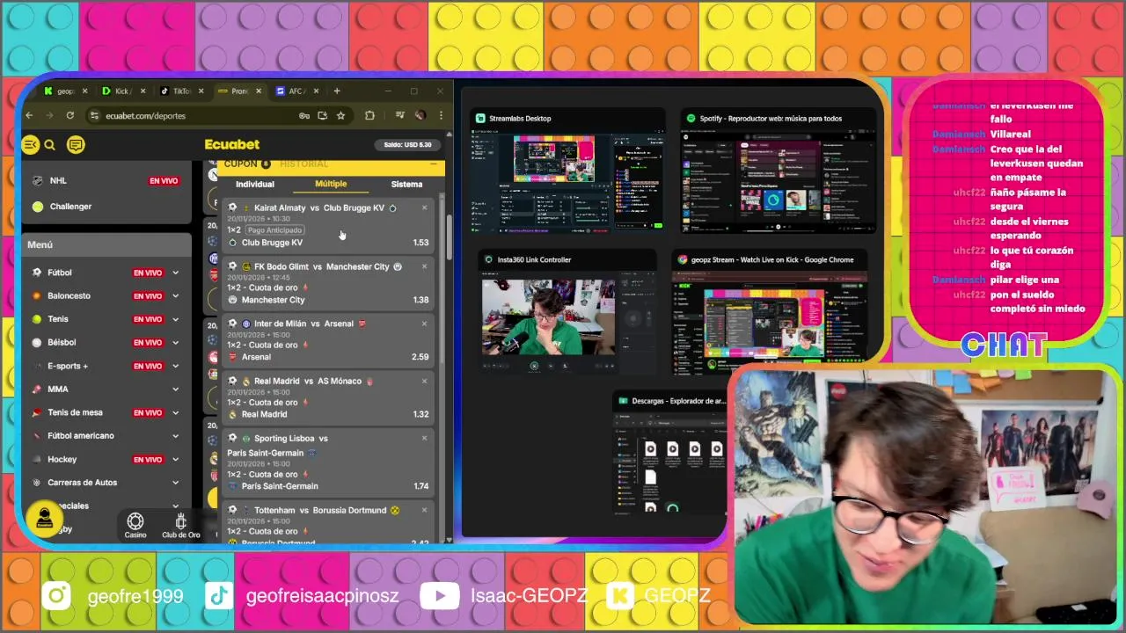This screenshot has width=1126, height=633.
Task: Open the media control icon in Chrome toolbar
Action: click(399, 115)
